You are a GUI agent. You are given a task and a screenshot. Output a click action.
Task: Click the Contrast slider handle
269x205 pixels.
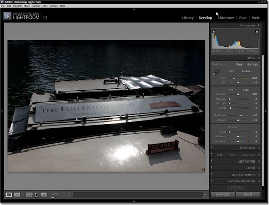[x=238, y=120]
